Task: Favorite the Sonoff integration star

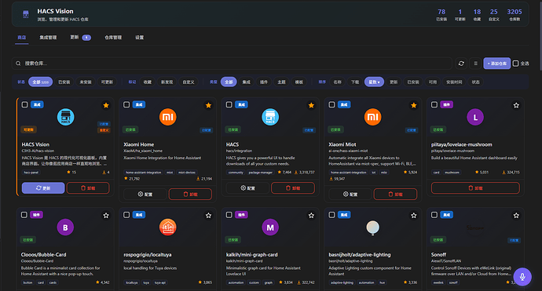Action: (x=516, y=216)
